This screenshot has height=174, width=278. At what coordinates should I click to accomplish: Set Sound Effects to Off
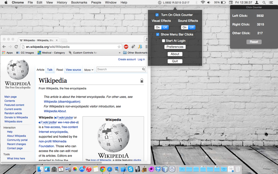click(192, 27)
